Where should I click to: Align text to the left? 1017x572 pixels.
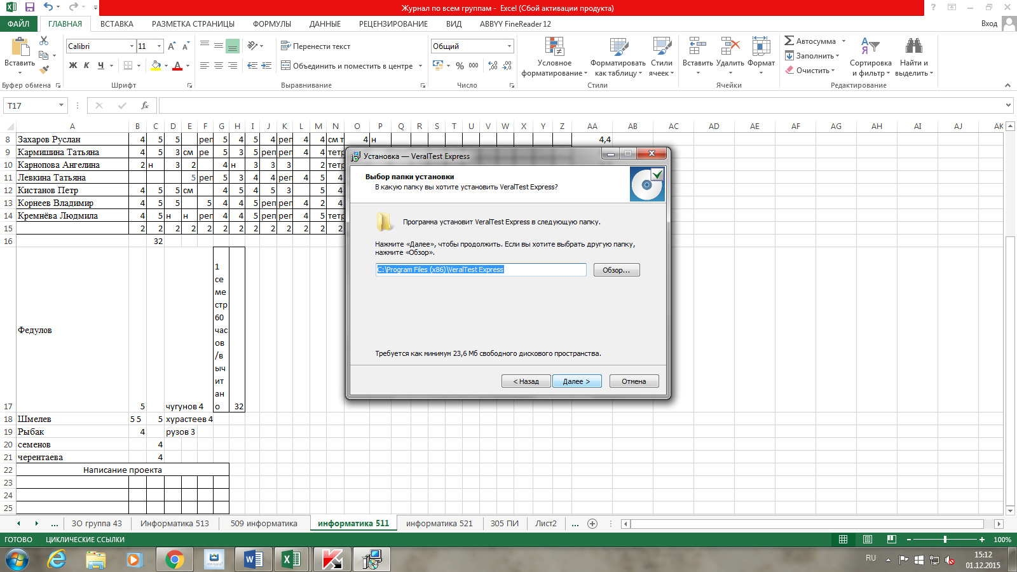(x=205, y=65)
